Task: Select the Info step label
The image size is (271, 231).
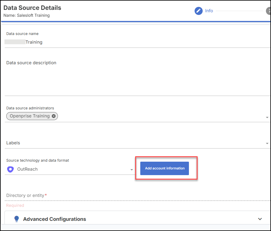Action: 209,11
